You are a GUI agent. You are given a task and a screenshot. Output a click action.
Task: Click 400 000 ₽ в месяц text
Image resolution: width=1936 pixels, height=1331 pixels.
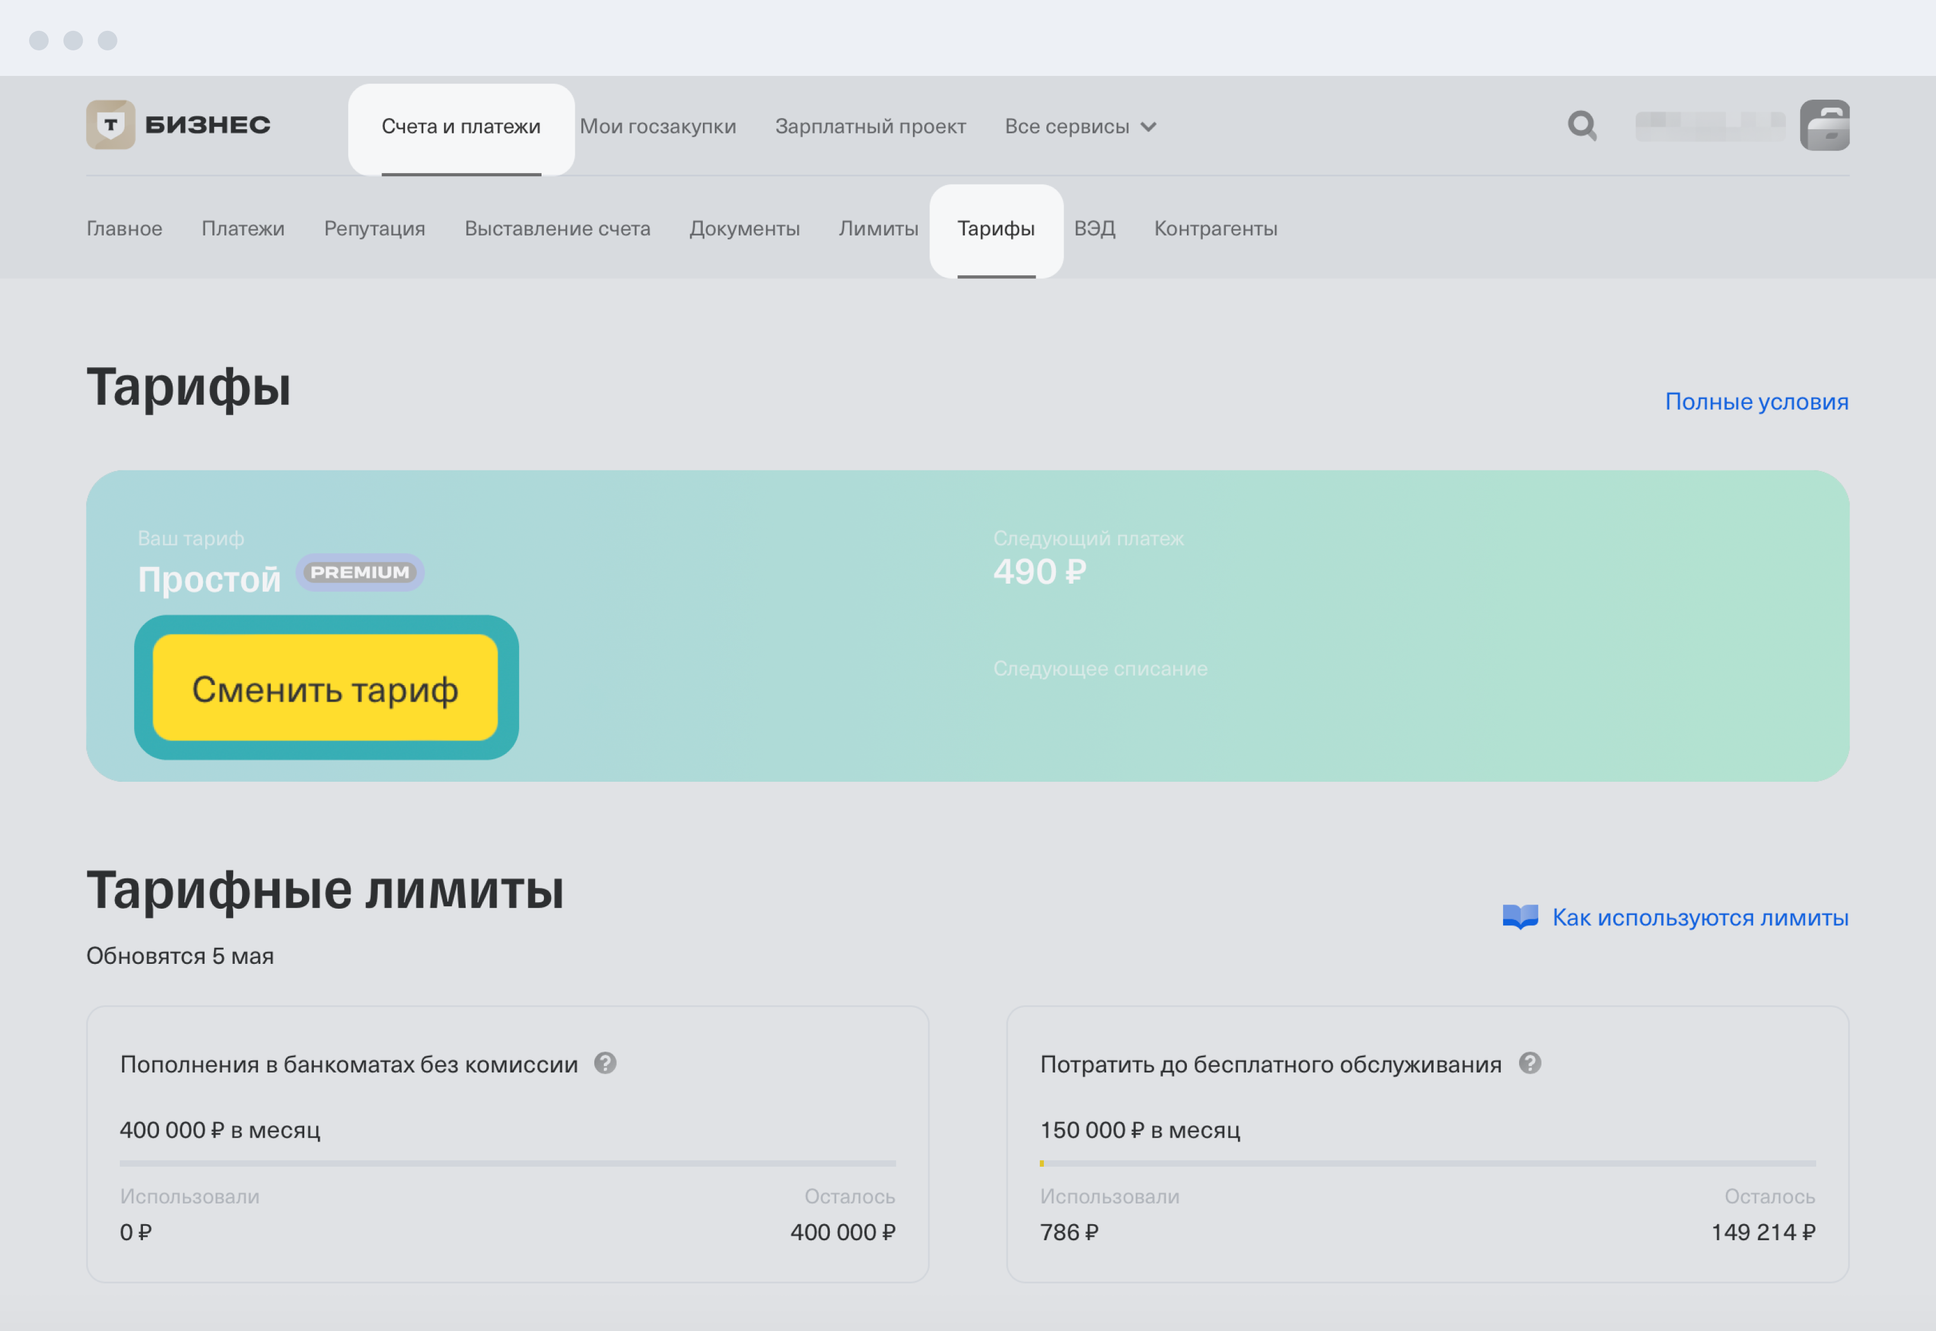click(220, 1130)
